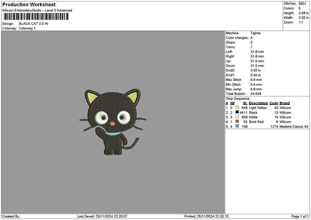
Task: Select the Black thread color swatch
Action: [x=237, y=113]
